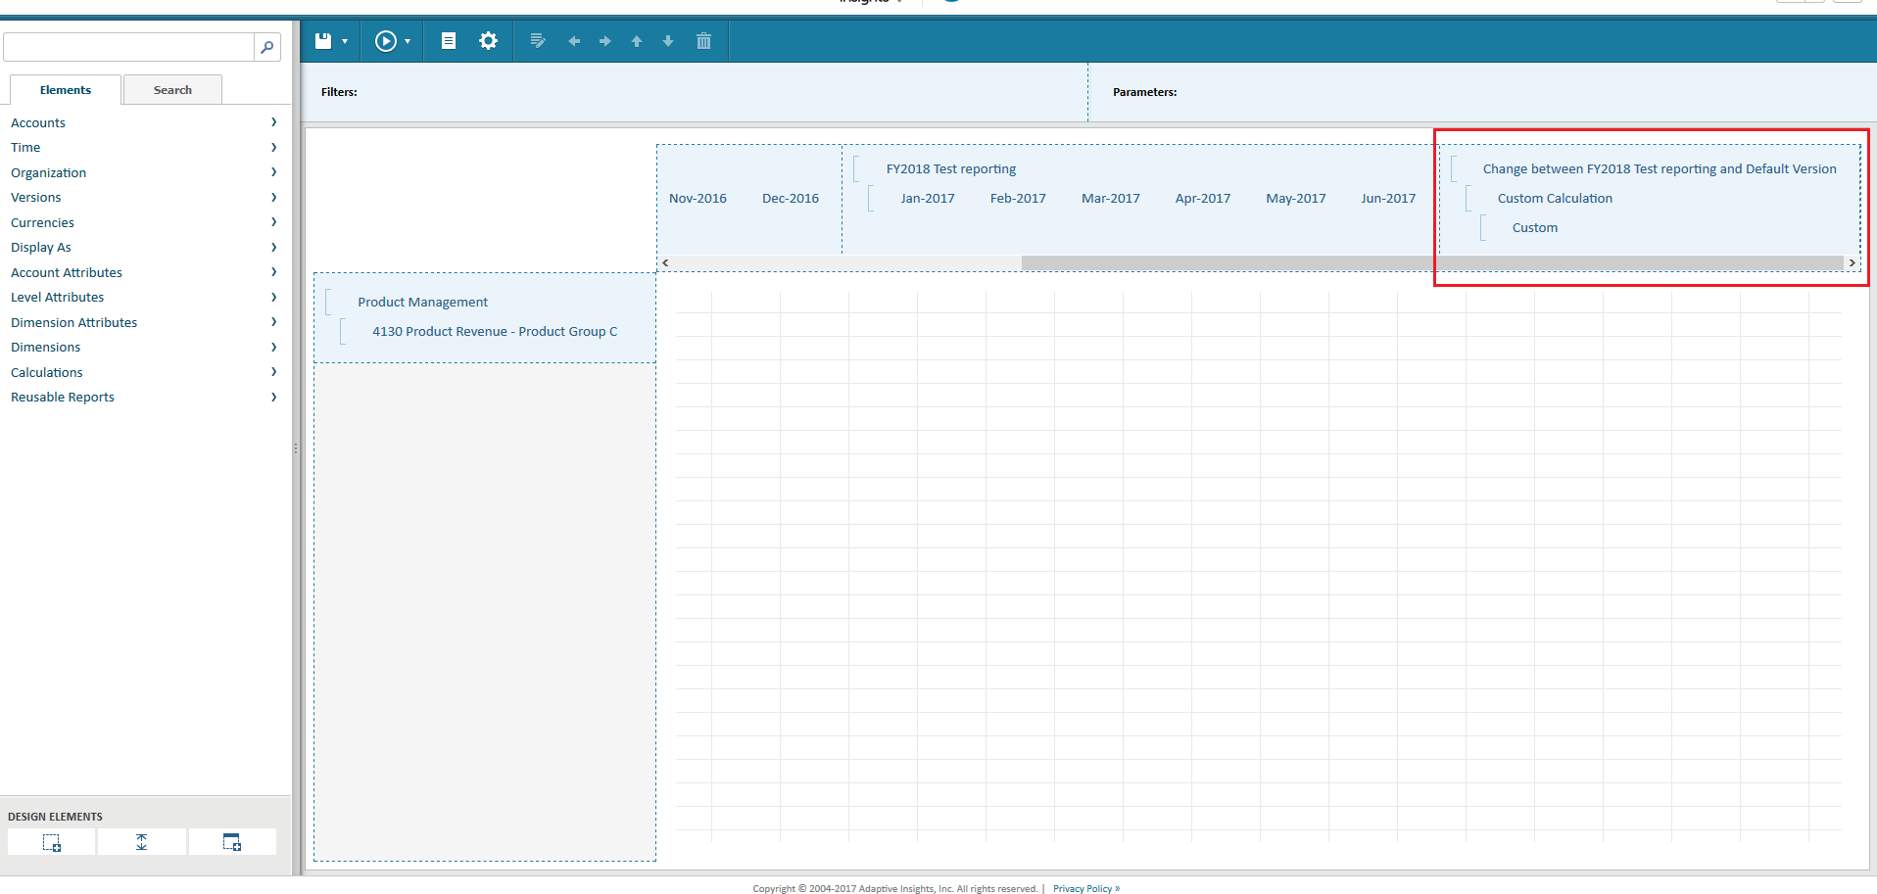Open report settings gear icon
Image resolution: width=1877 pixels, height=894 pixels.
pos(488,41)
